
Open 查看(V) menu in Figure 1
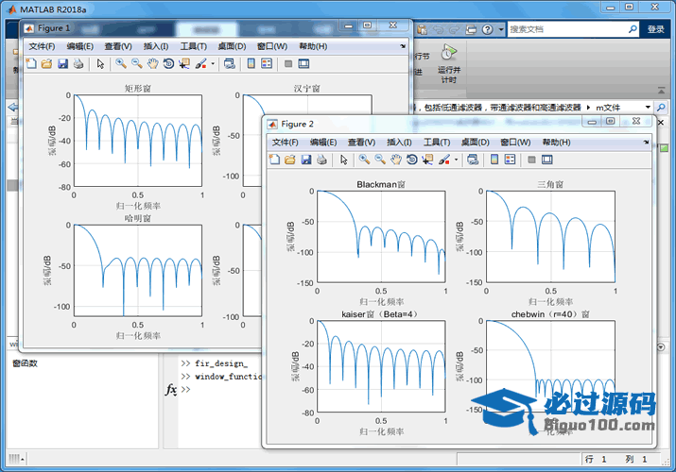117,46
